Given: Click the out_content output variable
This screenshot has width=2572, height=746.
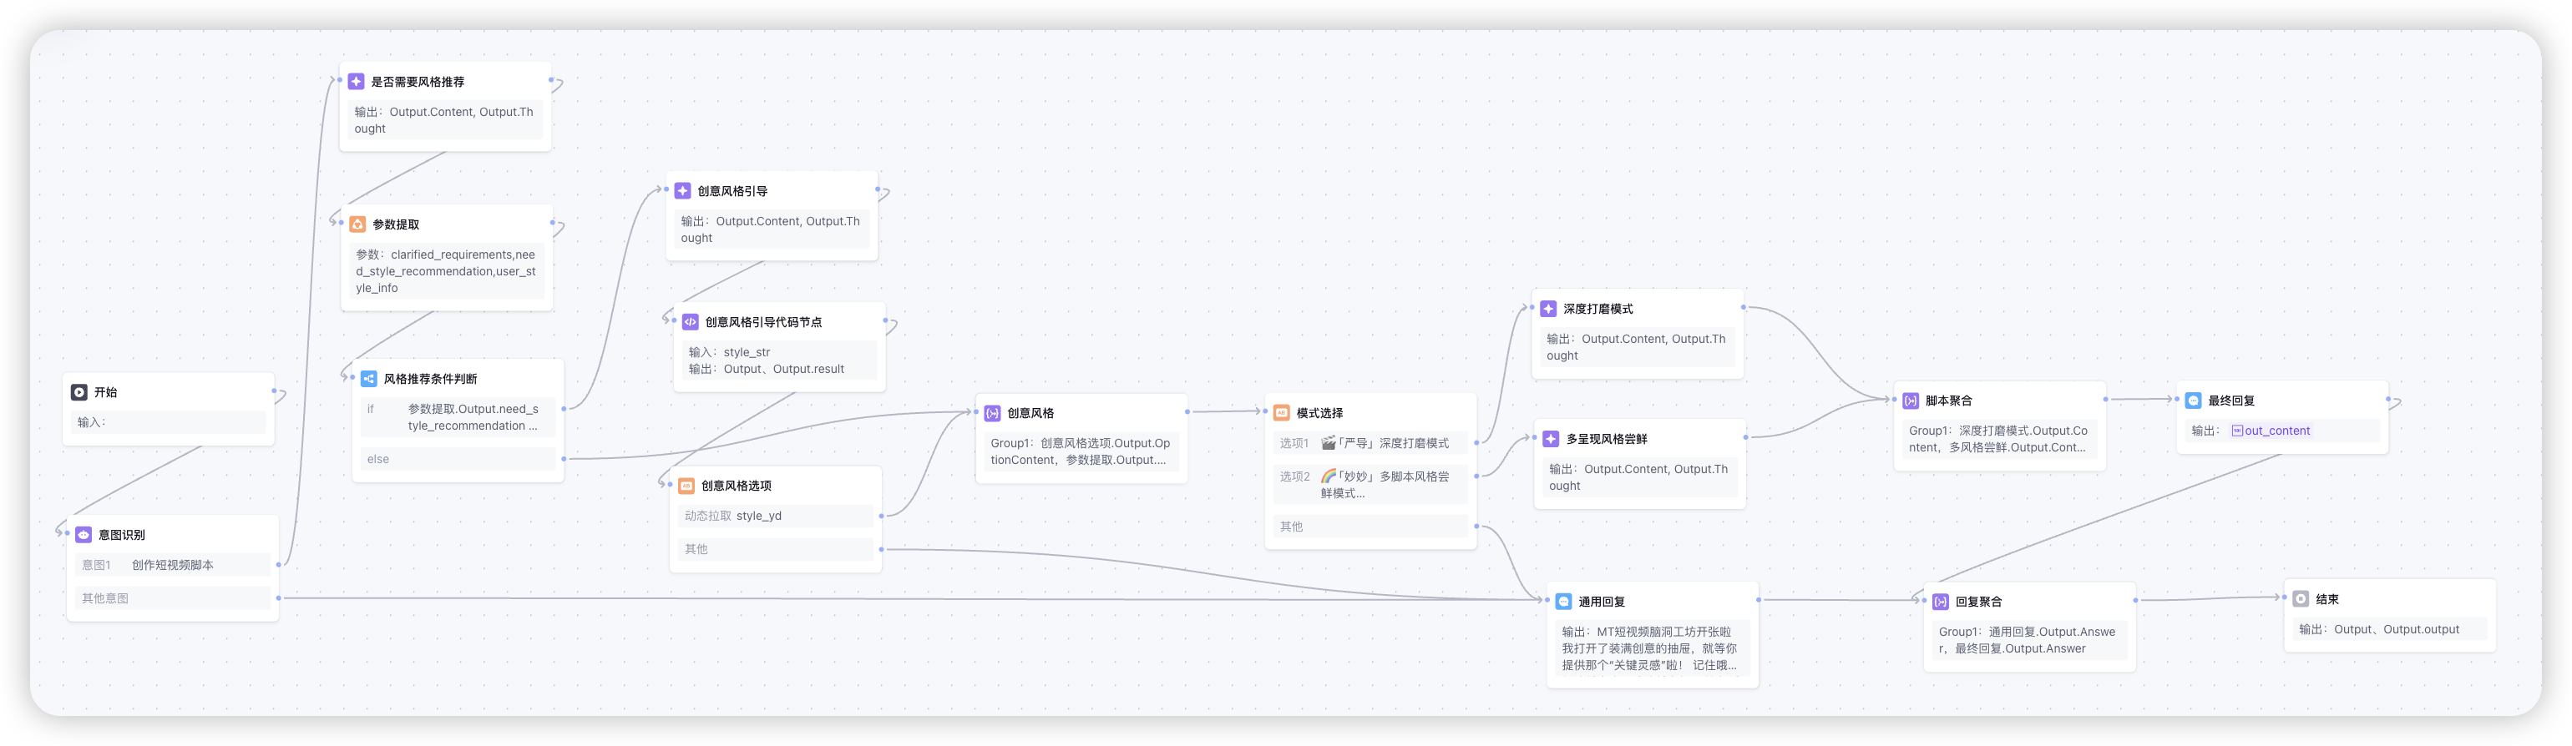Looking at the screenshot, I should (x=2271, y=431).
